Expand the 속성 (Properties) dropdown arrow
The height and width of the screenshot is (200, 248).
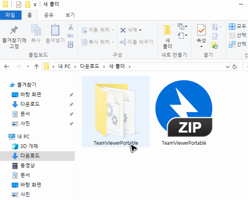tap(201, 47)
